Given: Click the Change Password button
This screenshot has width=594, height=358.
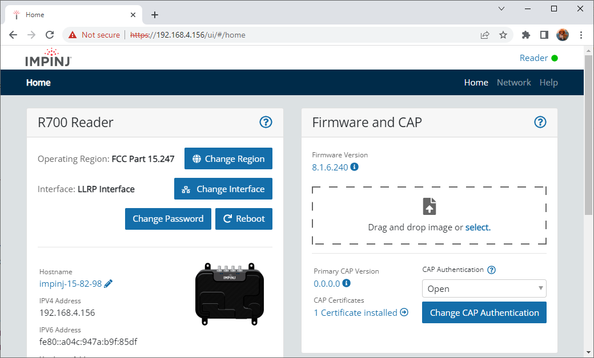Looking at the screenshot, I should pyautogui.click(x=168, y=219).
